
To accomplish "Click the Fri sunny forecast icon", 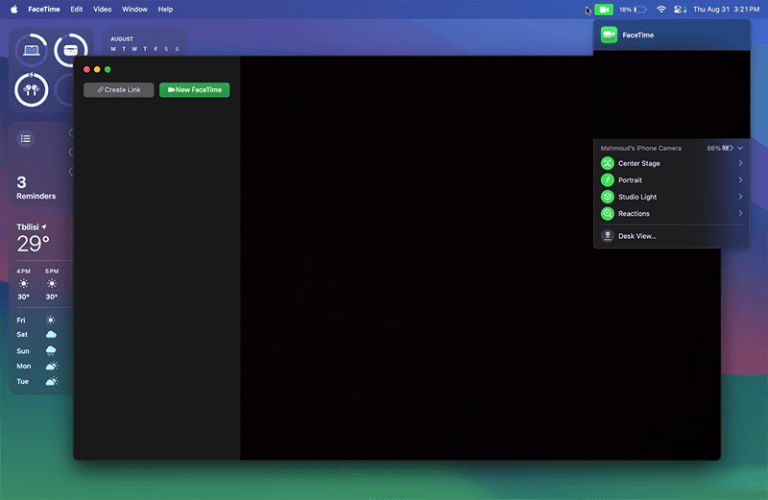I will 51,320.
